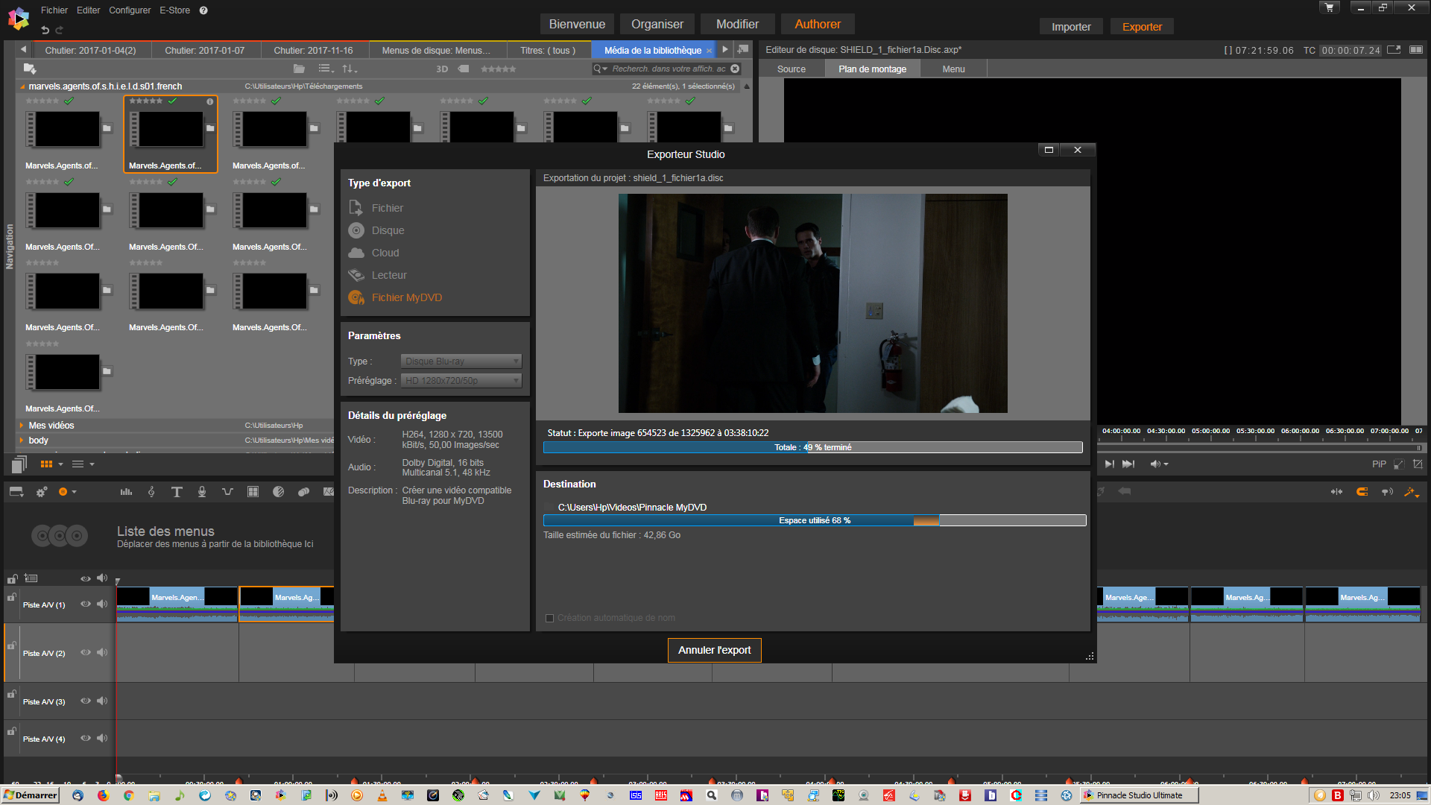
Task: Open the magic wand editing mode menu
Action: tap(1412, 492)
